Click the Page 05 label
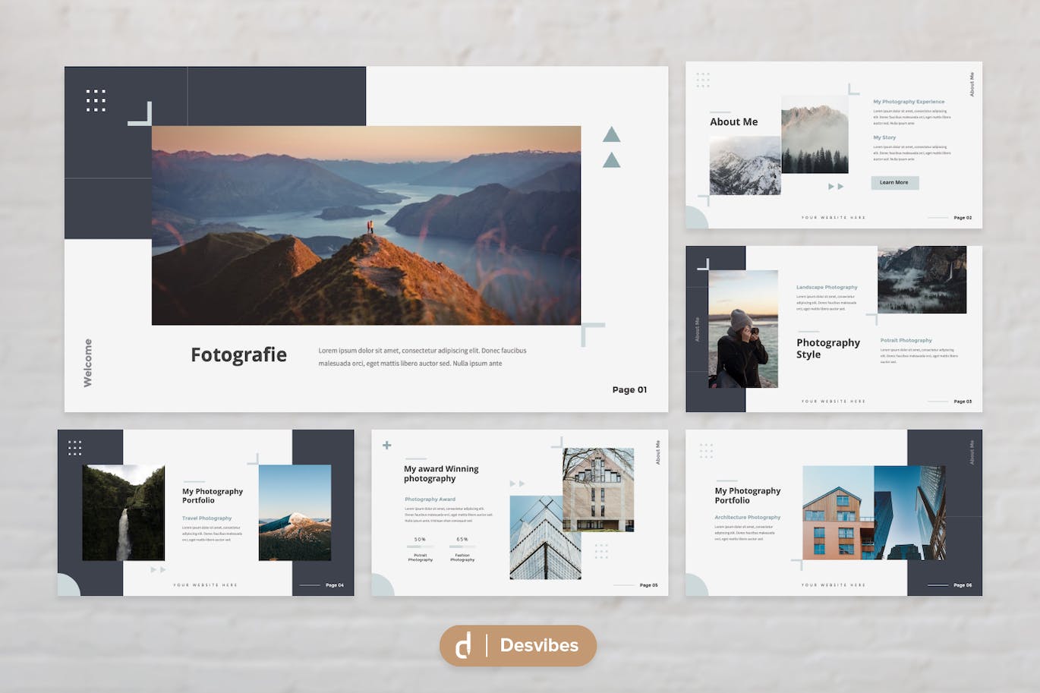The image size is (1040, 693). point(649,585)
